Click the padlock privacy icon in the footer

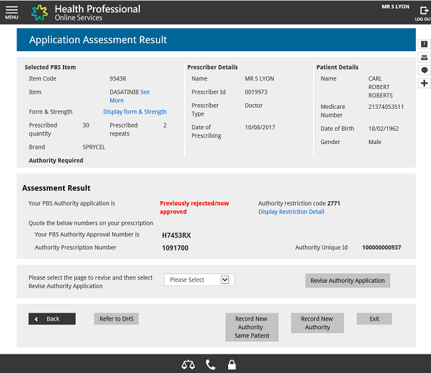[x=231, y=365]
